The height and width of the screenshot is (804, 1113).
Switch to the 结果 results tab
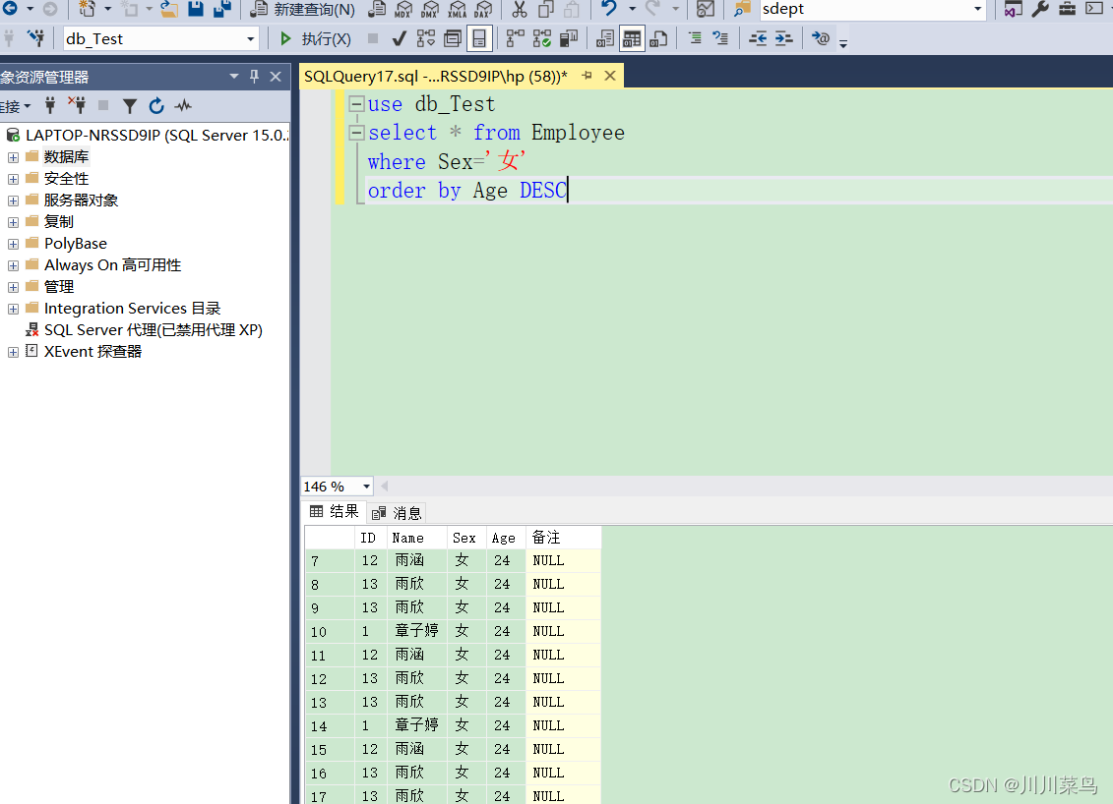tap(335, 511)
